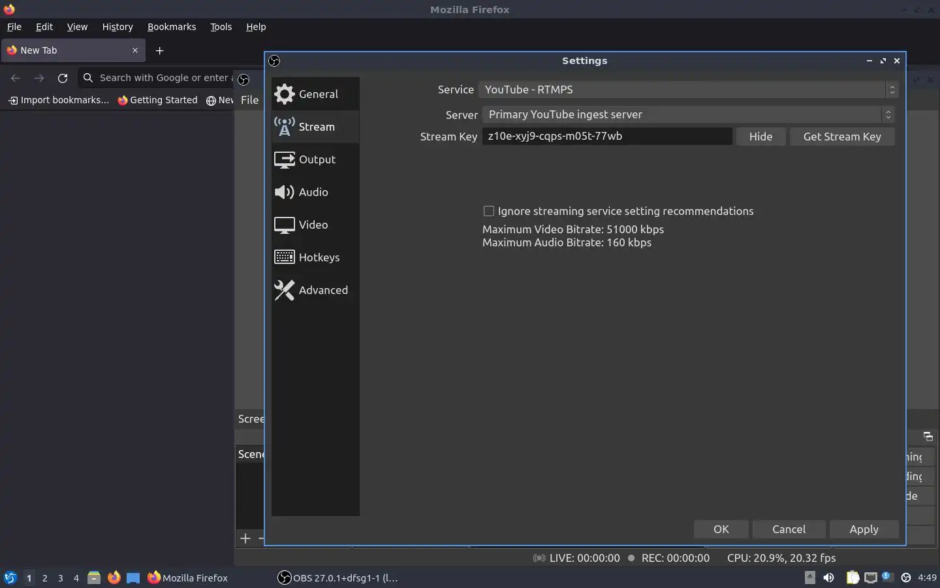Close the New Tab tab

click(135, 50)
